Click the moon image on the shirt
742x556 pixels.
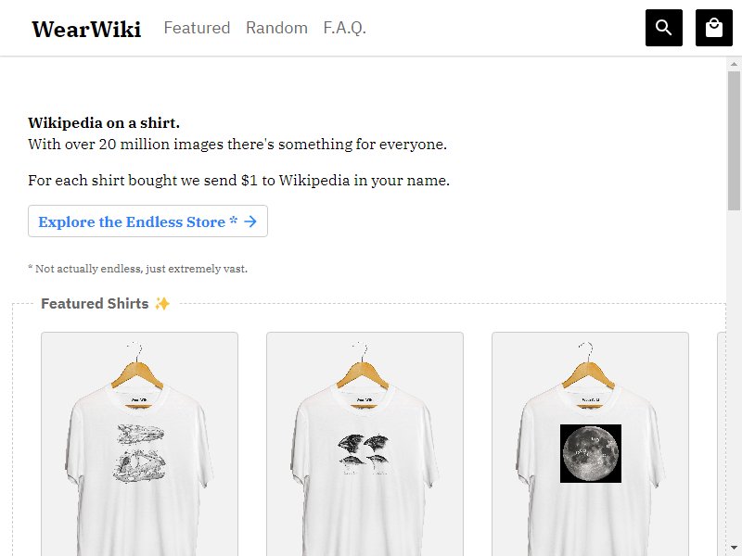click(591, 454)
